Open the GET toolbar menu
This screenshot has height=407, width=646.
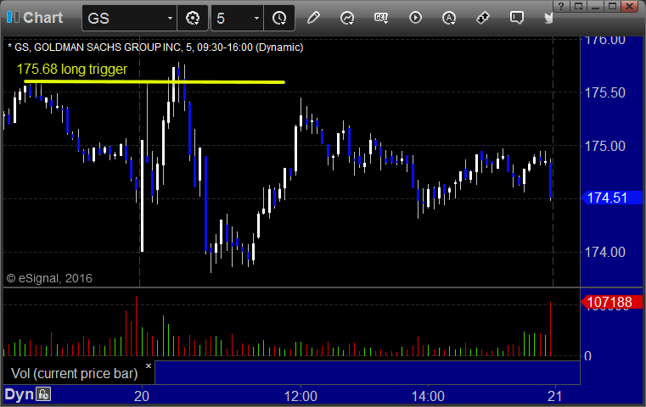(x=381, y=18)
